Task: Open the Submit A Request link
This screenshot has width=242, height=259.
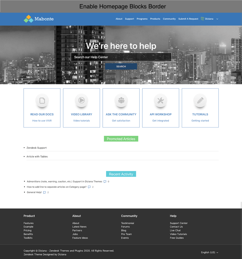Action: (x=188, y=19)
